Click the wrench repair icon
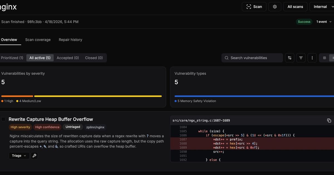Screen dimensions: 334x175 point(35,156)
